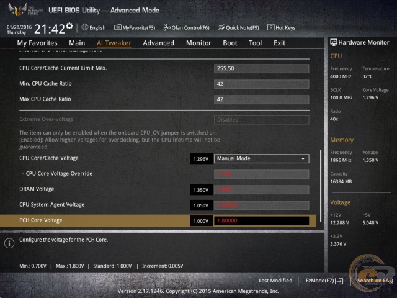
Task: Click the Hardware Monitor screen icon
Action: (334, 42)
